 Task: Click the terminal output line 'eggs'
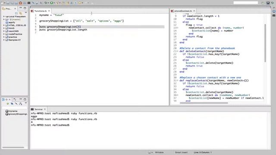[34, 116]
